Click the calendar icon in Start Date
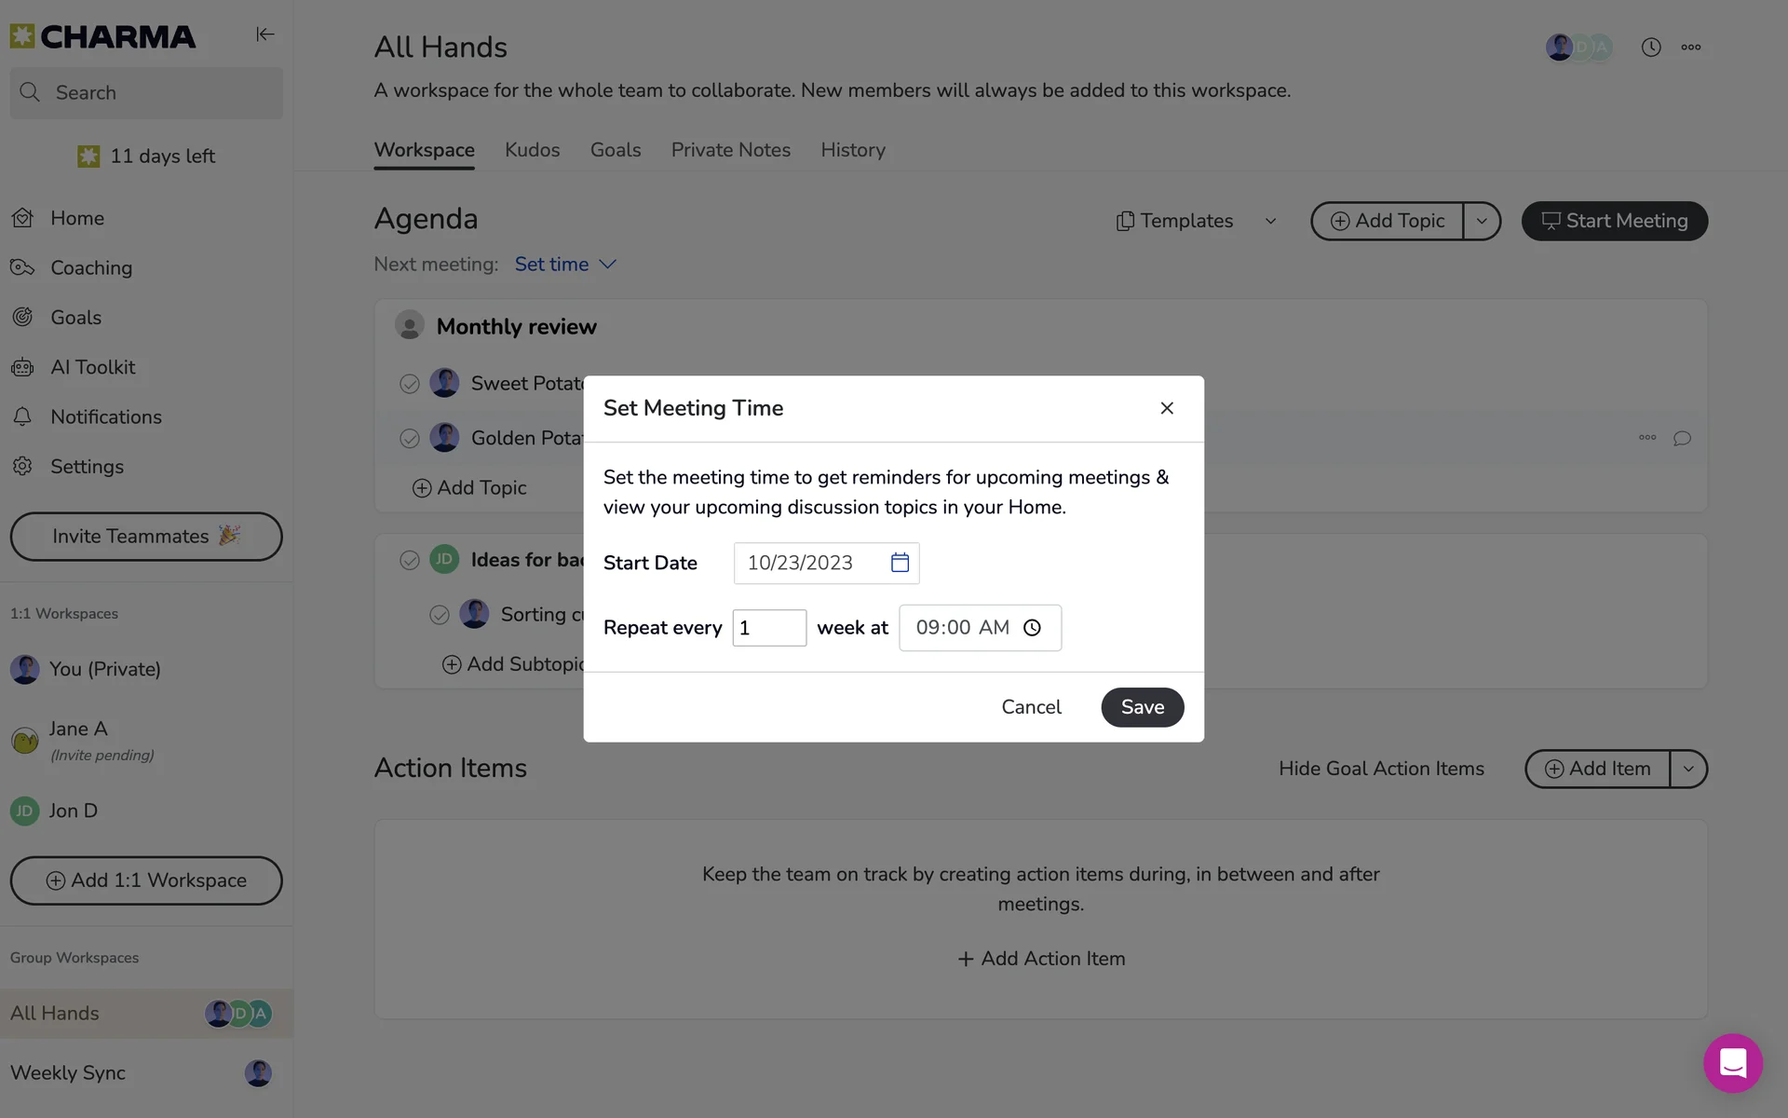 (900, 563)
